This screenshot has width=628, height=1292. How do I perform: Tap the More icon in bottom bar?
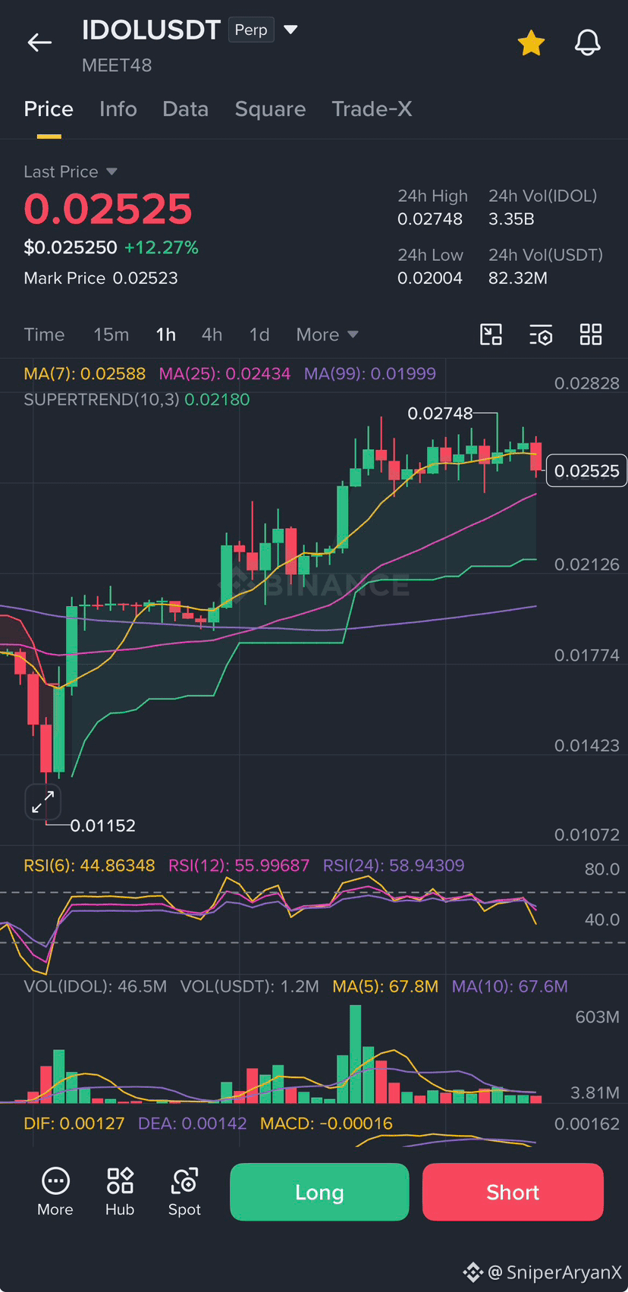(x=55, y=1192)
